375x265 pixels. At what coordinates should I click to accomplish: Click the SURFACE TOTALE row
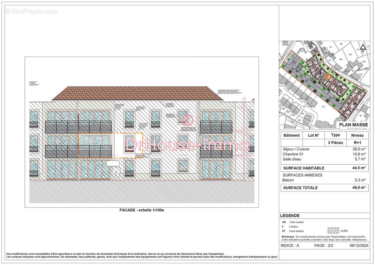(x=324, y=187)
